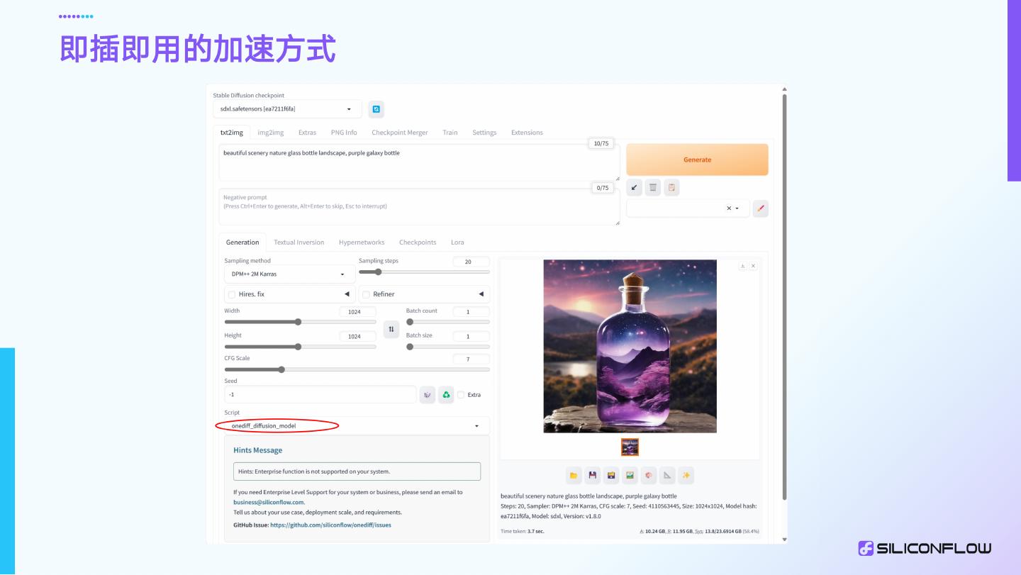Open the Extensions tab
This screenshot has width=1021, height=575.
click(x=527, y=133)
